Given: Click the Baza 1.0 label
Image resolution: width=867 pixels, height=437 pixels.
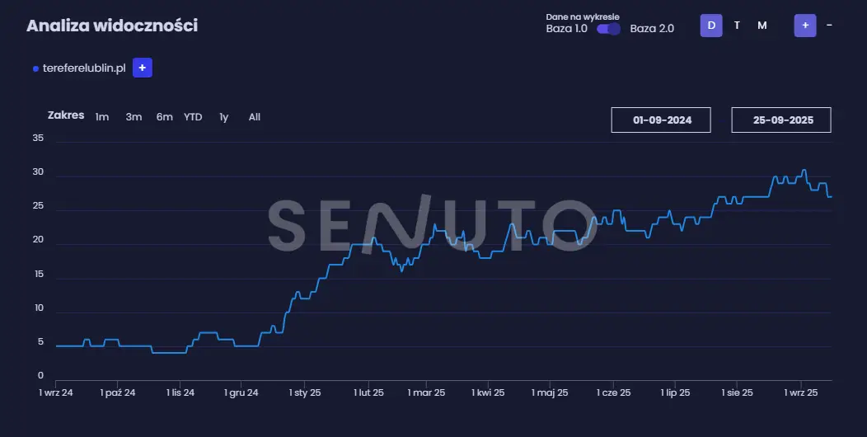Looking at the screenshot, I should click(566, 28).
